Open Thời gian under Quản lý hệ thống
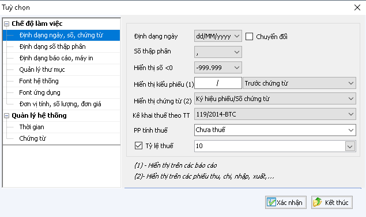This screenshot has width=366, height=217. click(32, 127)
